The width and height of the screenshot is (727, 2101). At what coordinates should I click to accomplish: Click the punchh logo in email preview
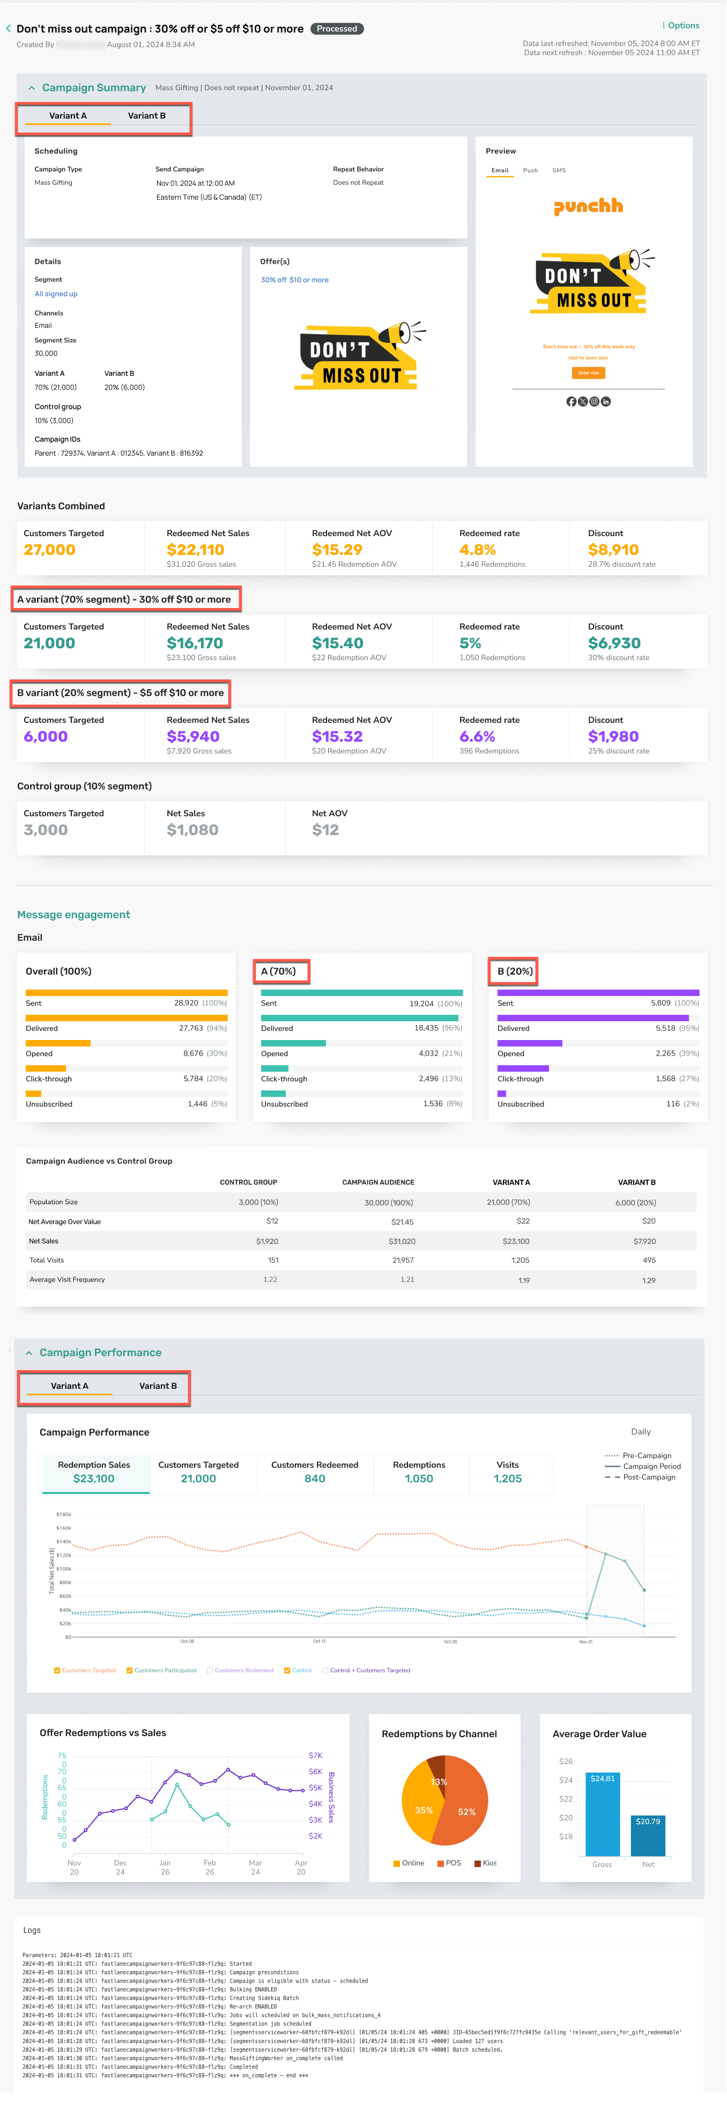(x=589, y=207)
